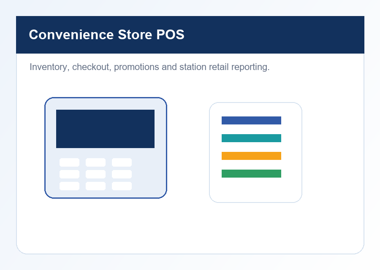Click the cash register terminal icon
Screen dimensions: 380x270
point(106,148)
